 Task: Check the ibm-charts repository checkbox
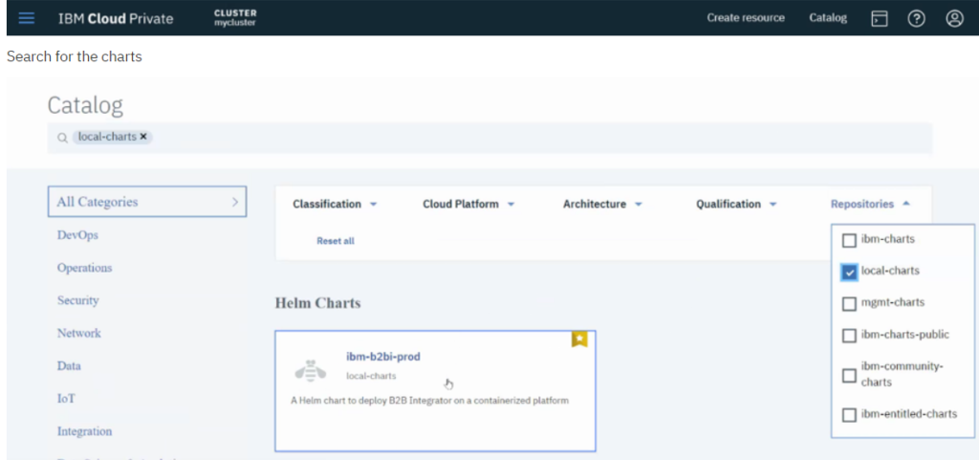(849, 240)
